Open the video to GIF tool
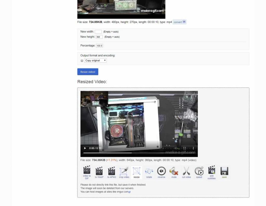 tap(87, 172)
